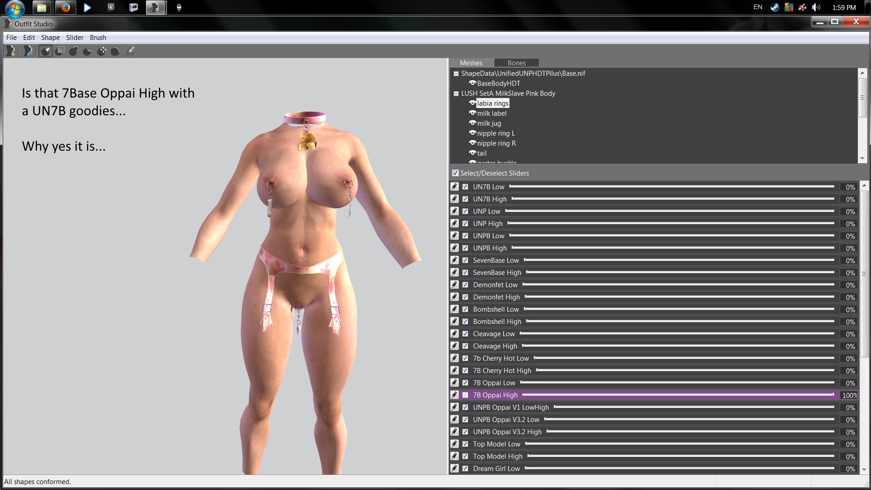Viewport: 871px width, 490px height.
Task: Click the Load Outfit toolbar icon
Action: (28, 51)
